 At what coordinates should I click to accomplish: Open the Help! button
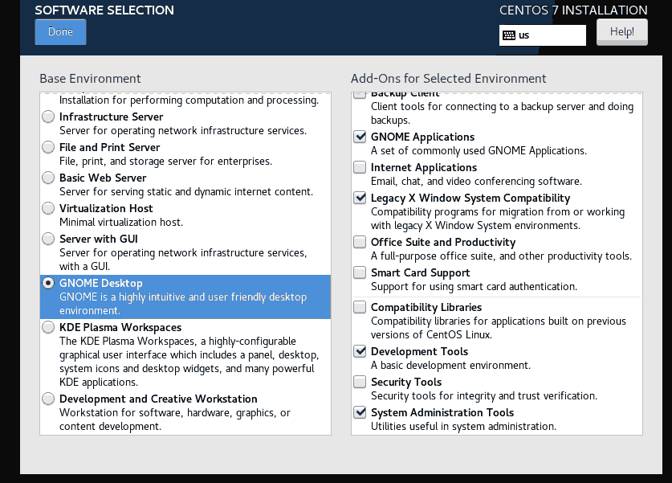[622, 31]
